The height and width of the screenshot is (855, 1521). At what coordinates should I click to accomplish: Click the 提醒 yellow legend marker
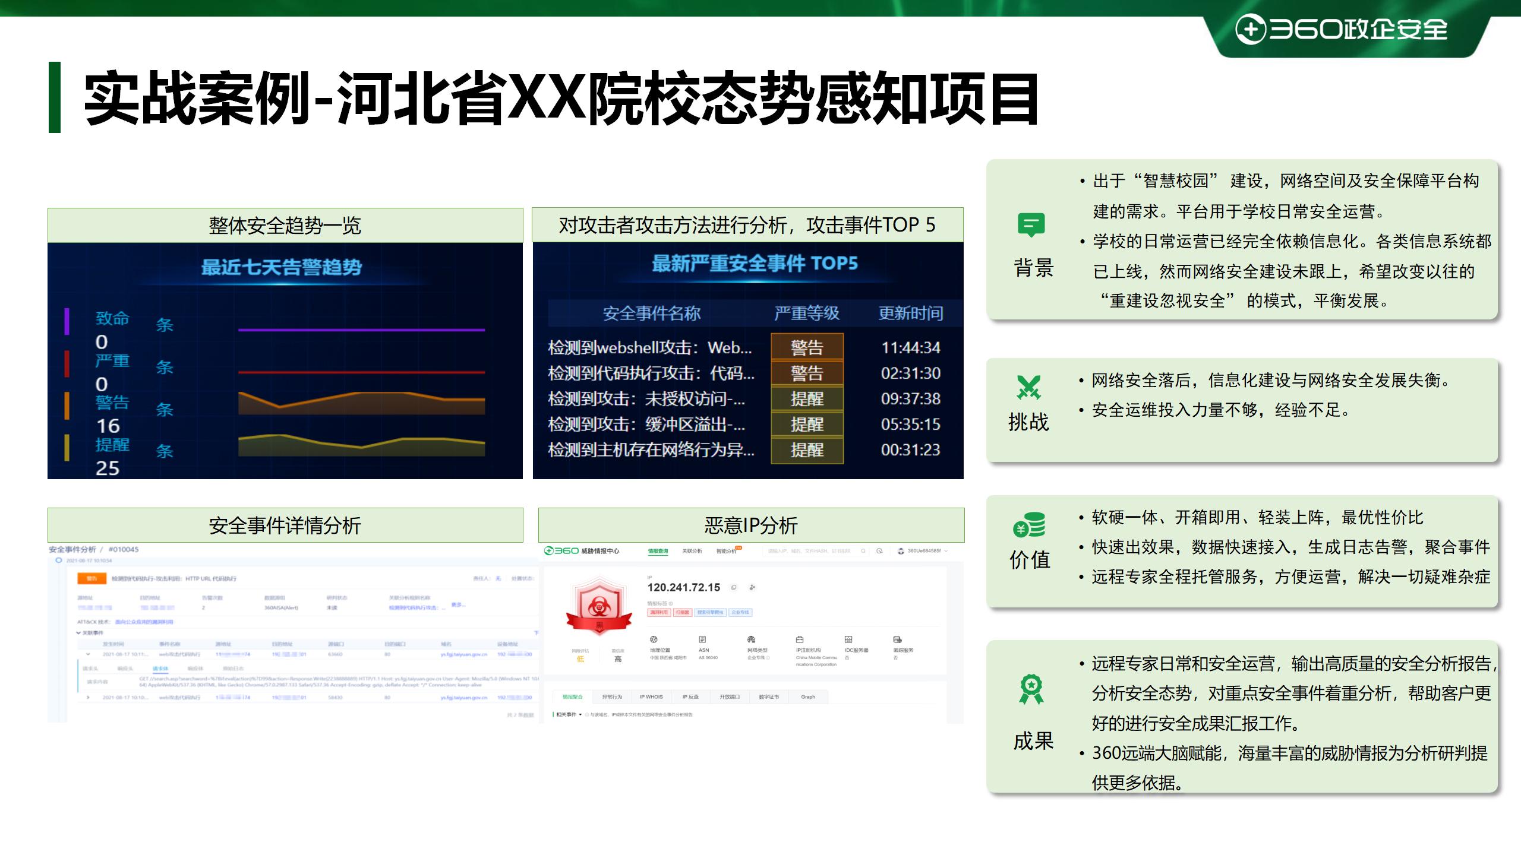[67, 448]
